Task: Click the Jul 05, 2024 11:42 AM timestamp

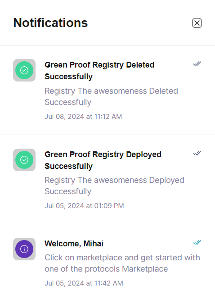Action: pos(84,283)
